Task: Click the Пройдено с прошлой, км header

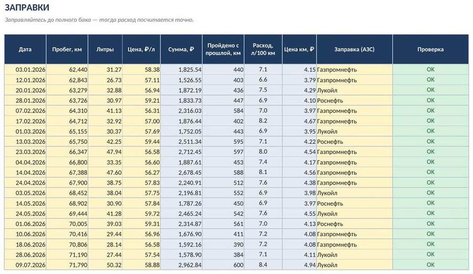Action: [223, 49]
